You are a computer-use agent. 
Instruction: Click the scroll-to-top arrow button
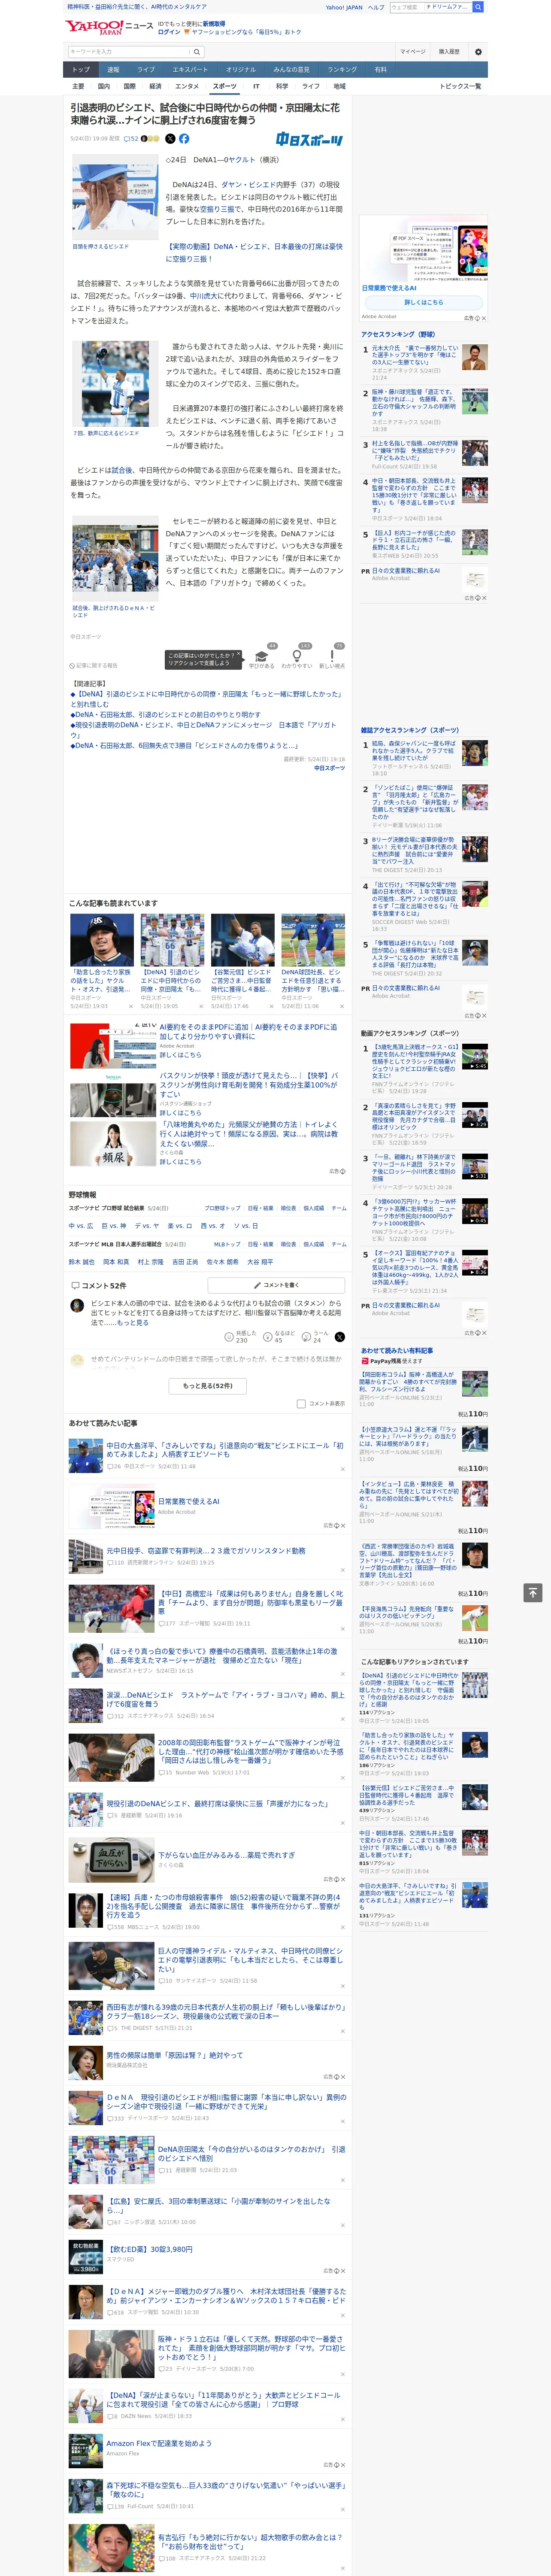tap(532, 1592)
